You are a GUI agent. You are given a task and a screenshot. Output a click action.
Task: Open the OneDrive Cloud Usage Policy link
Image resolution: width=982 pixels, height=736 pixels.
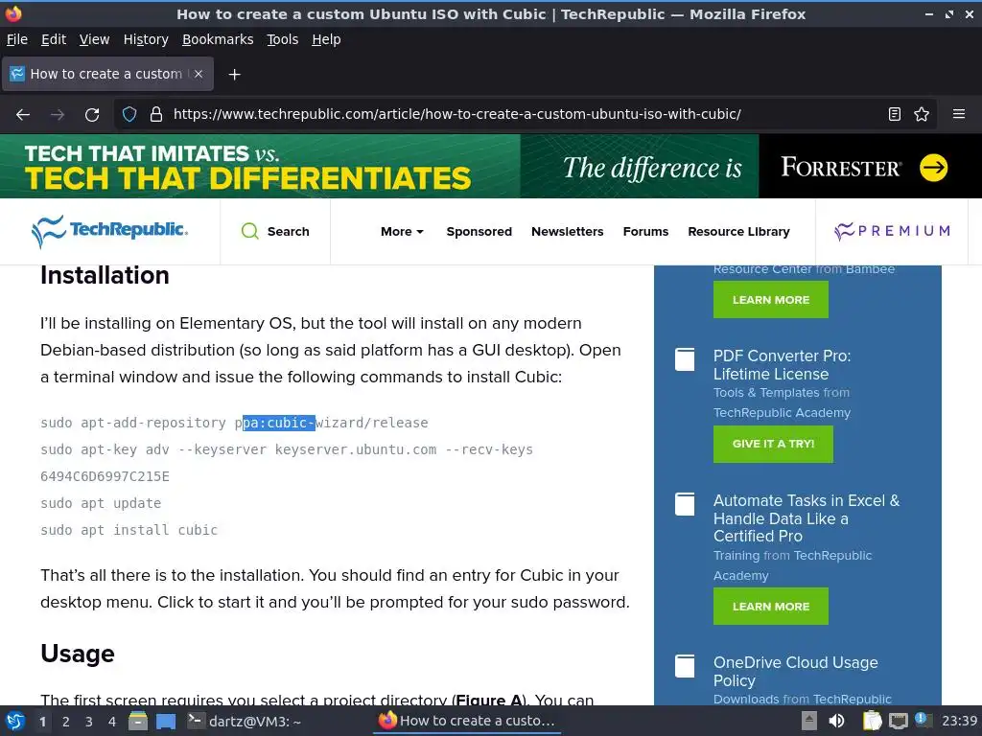click(x=795, y=672)
